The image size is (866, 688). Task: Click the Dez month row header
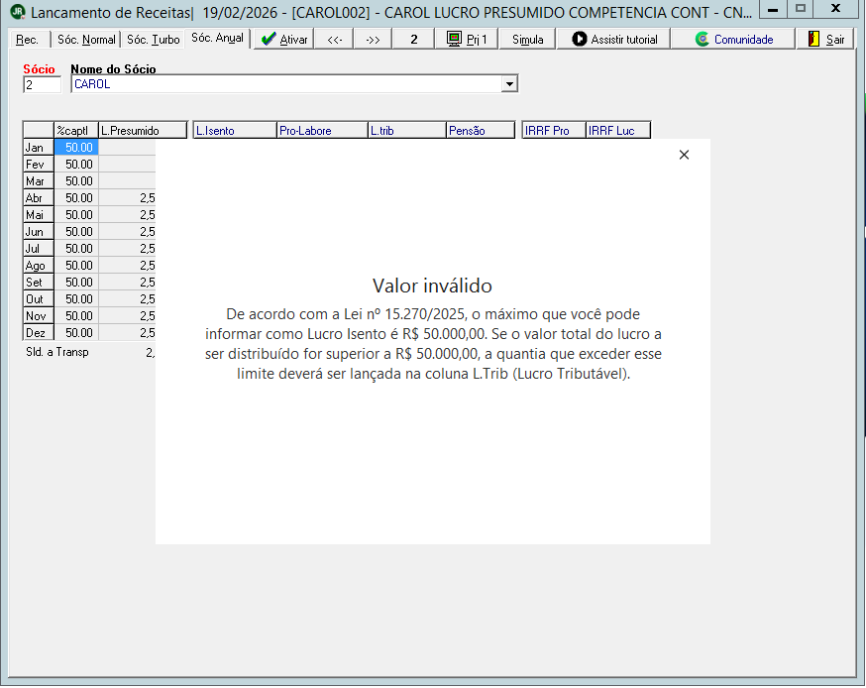(x=38, y=333)
